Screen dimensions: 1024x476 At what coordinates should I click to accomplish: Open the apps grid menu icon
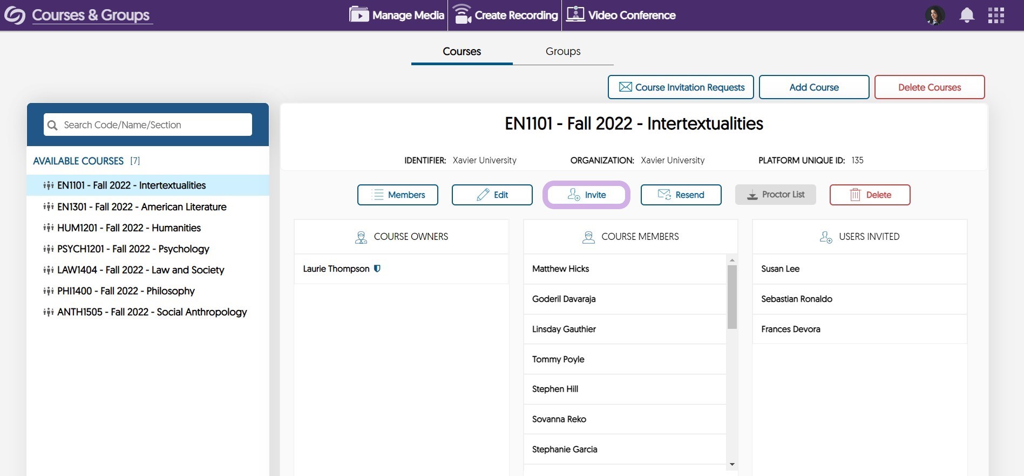point(996,15)
